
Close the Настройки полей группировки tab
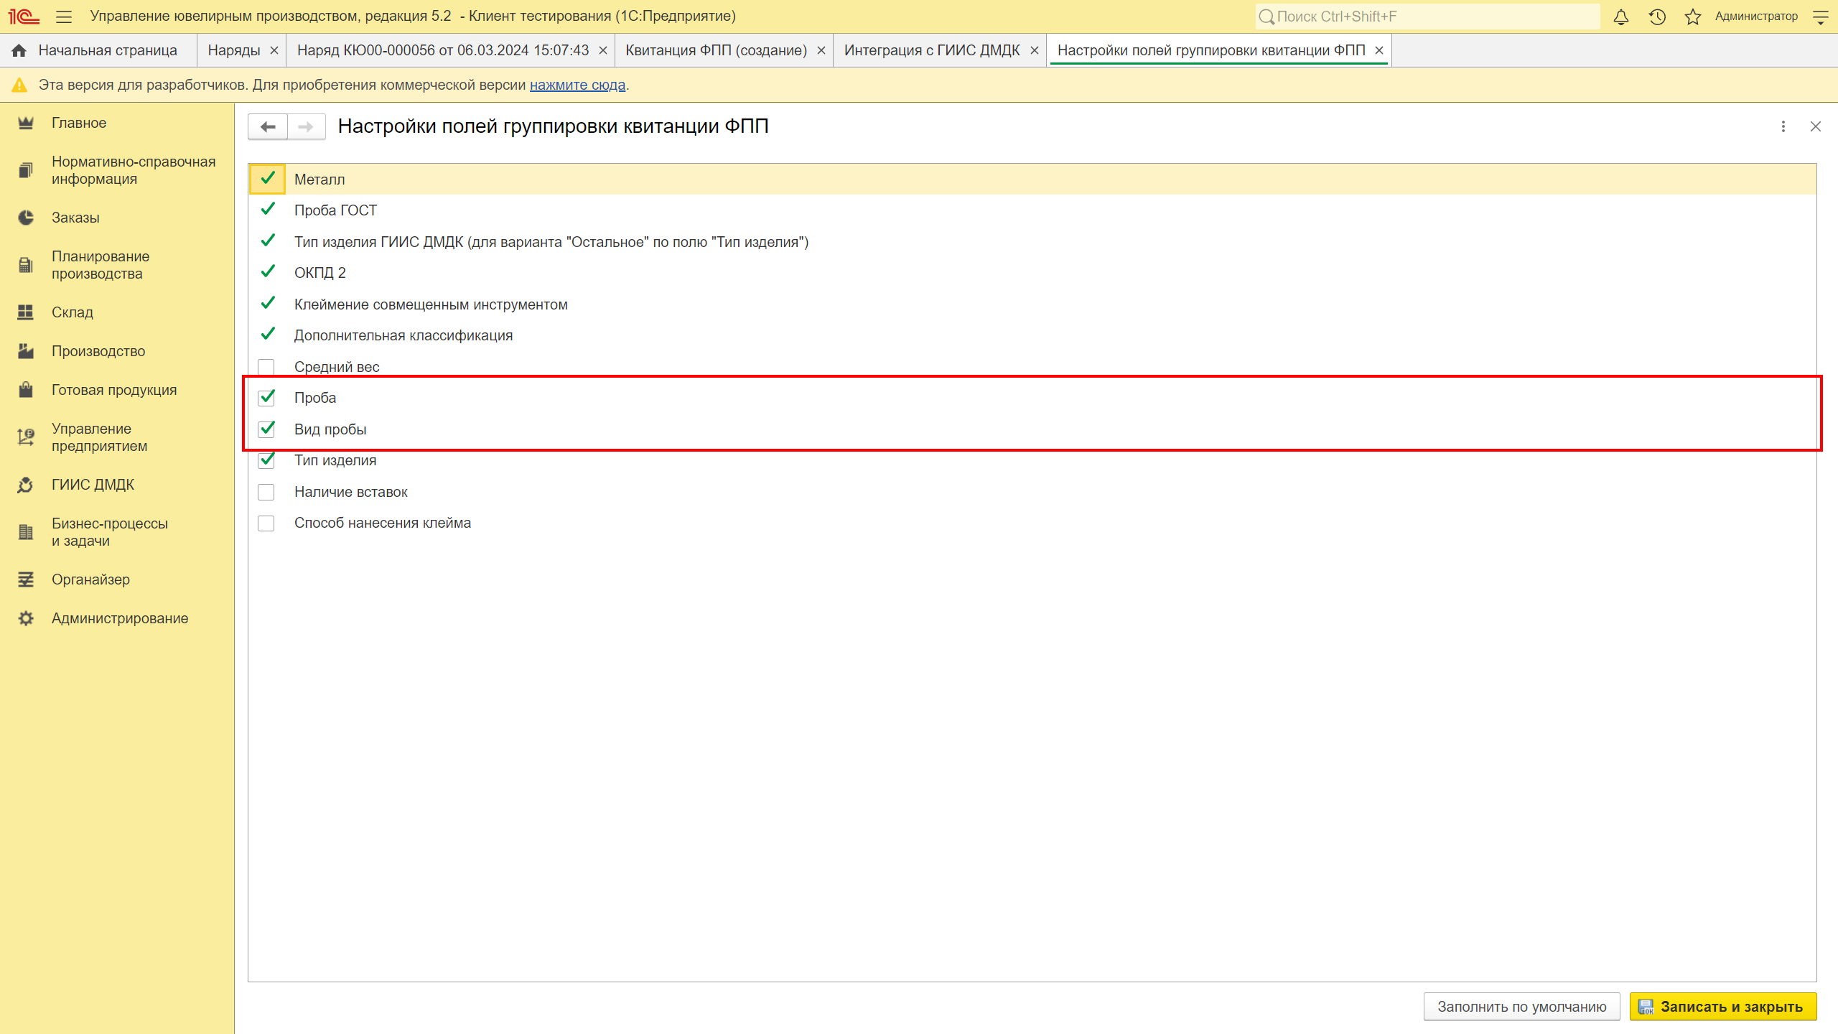(1379, 50)
